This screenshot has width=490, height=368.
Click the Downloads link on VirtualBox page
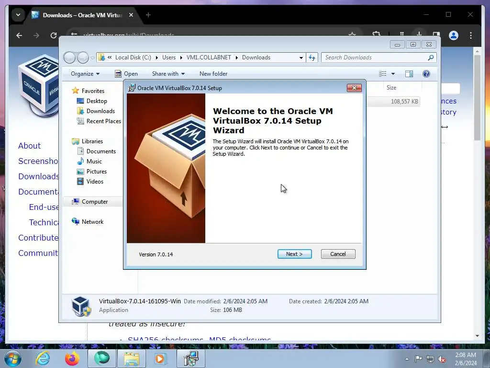(x=38, y=176)
